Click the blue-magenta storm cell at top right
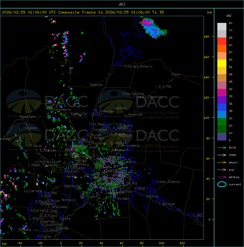244x247 pixels. click(153, 28)
